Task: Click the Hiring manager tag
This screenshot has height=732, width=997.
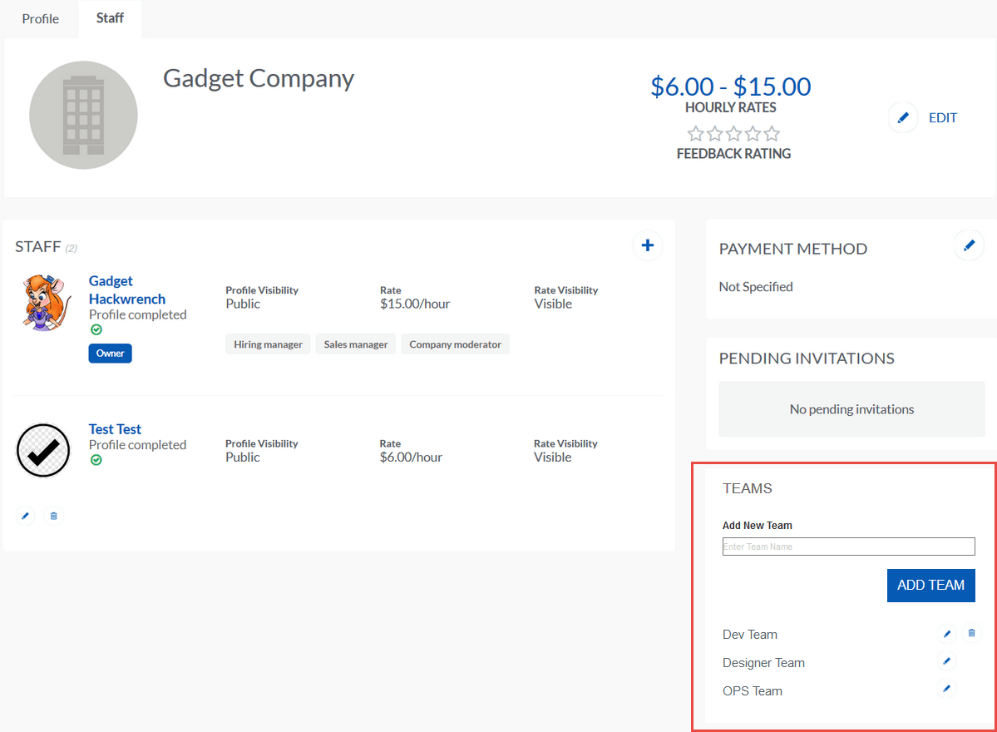Action: [x=268, y=344]
